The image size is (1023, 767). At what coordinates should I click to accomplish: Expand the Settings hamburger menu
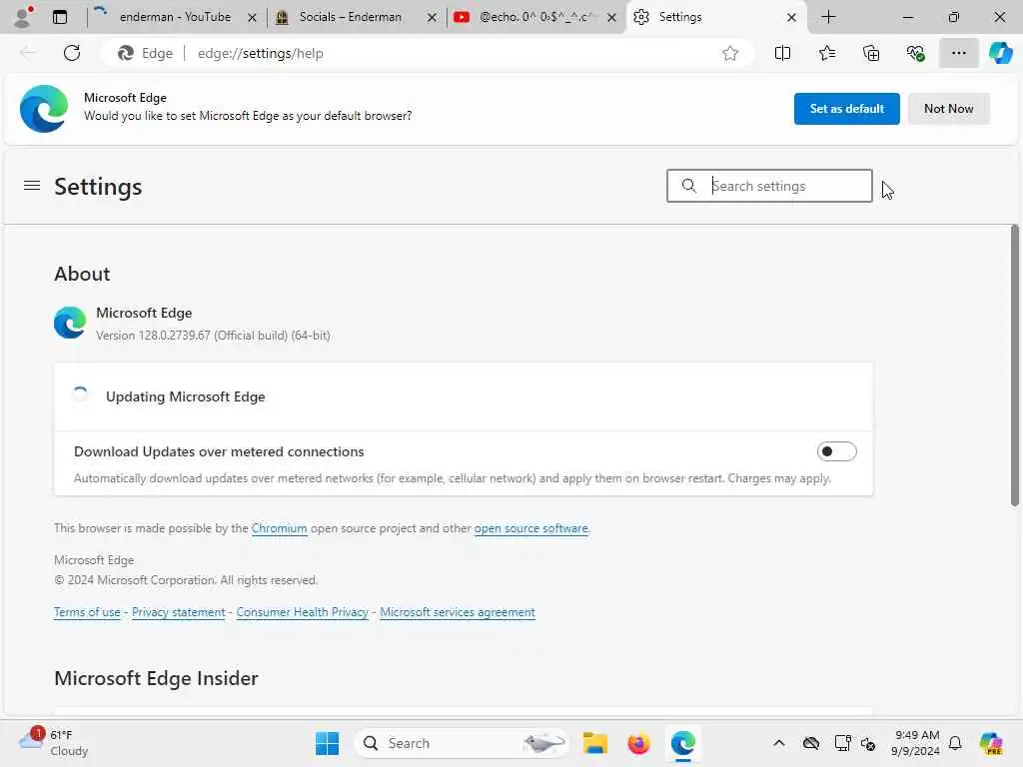[x=32, y=186]
